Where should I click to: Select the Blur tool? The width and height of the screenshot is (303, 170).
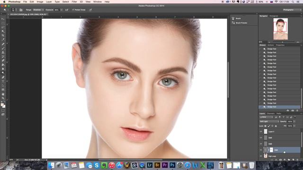click(3, 69)
